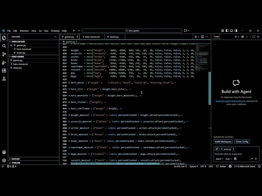The width and height of the screenshot is (262, 196).
Task: Open the Auto model dropdown
Action: [x=228, y=159]
